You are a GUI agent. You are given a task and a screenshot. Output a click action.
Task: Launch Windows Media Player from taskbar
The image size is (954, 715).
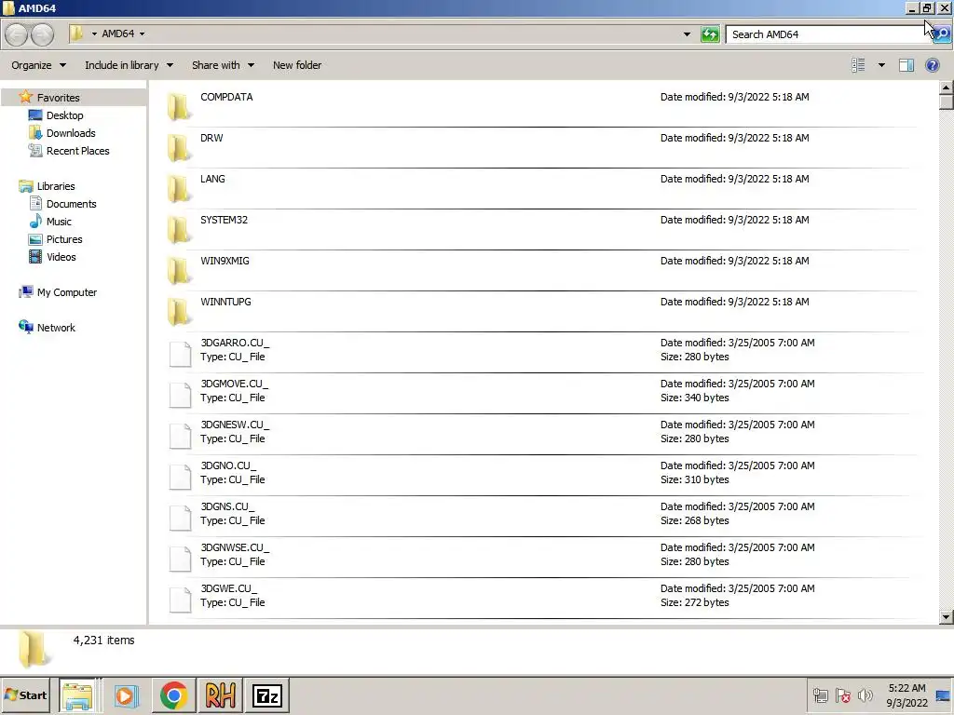click(126, 695)
